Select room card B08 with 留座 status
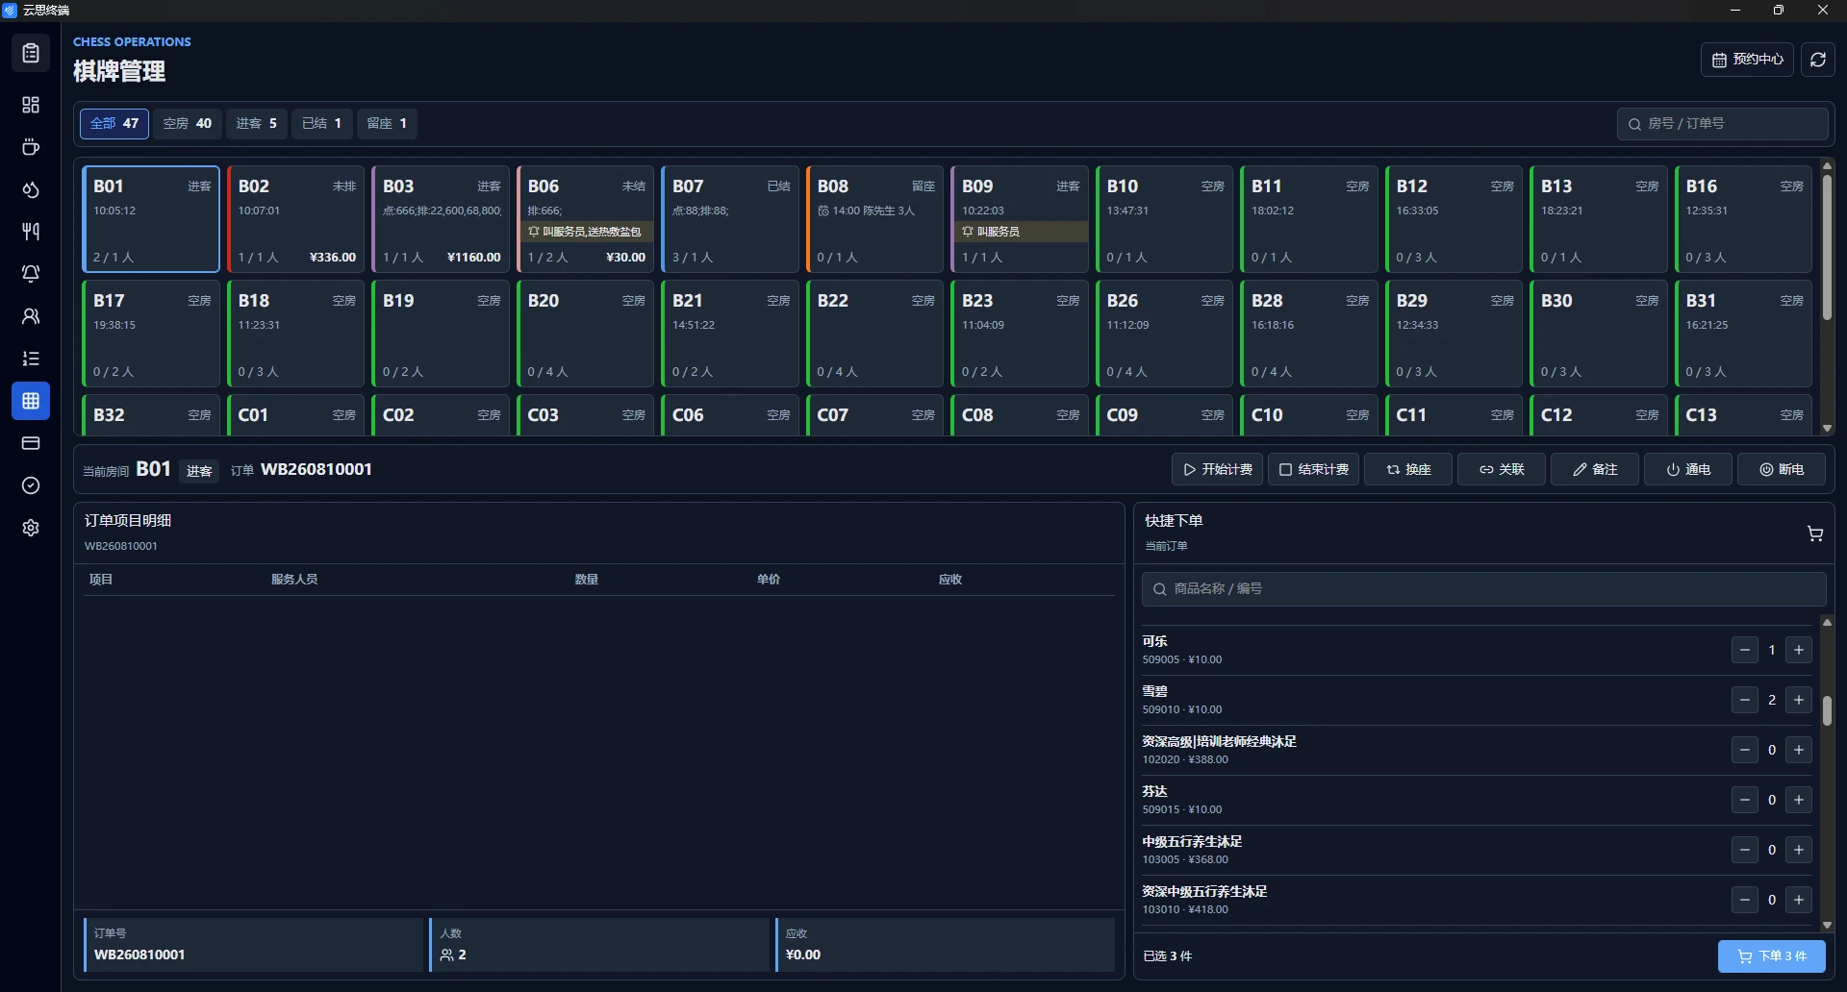Image resolution: width=1847 pixels, height=992 pixels. (x=874, y=219)
